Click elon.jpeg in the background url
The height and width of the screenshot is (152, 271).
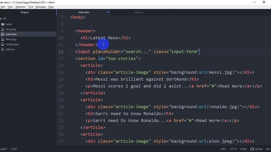point(220,141)
